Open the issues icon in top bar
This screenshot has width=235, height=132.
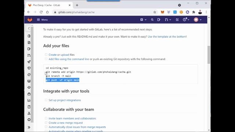(159, 19)
